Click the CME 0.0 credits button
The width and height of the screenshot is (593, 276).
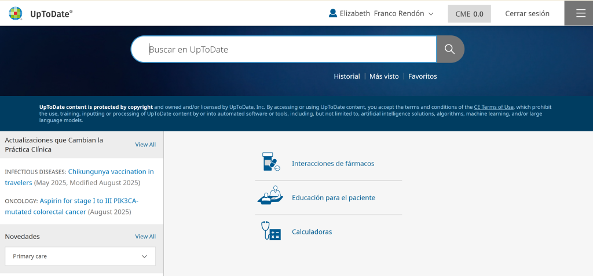[469, 14]
